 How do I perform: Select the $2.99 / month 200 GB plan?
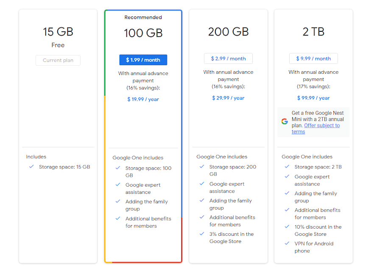(x=228, y=58)
